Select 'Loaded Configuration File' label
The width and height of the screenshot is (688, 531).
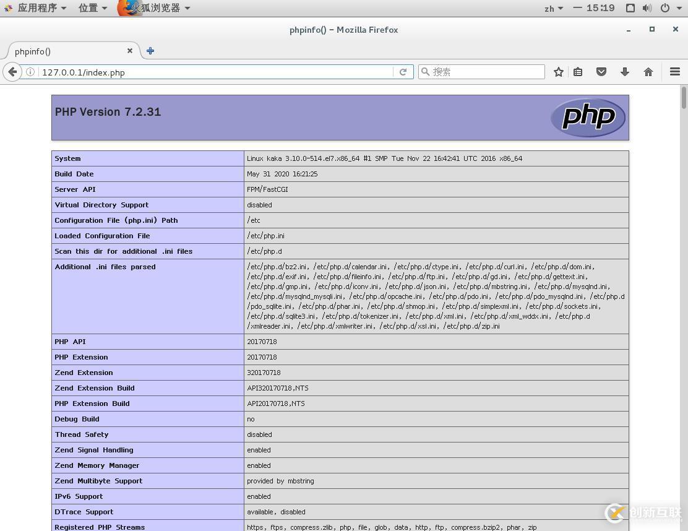(x=102, y=236)
